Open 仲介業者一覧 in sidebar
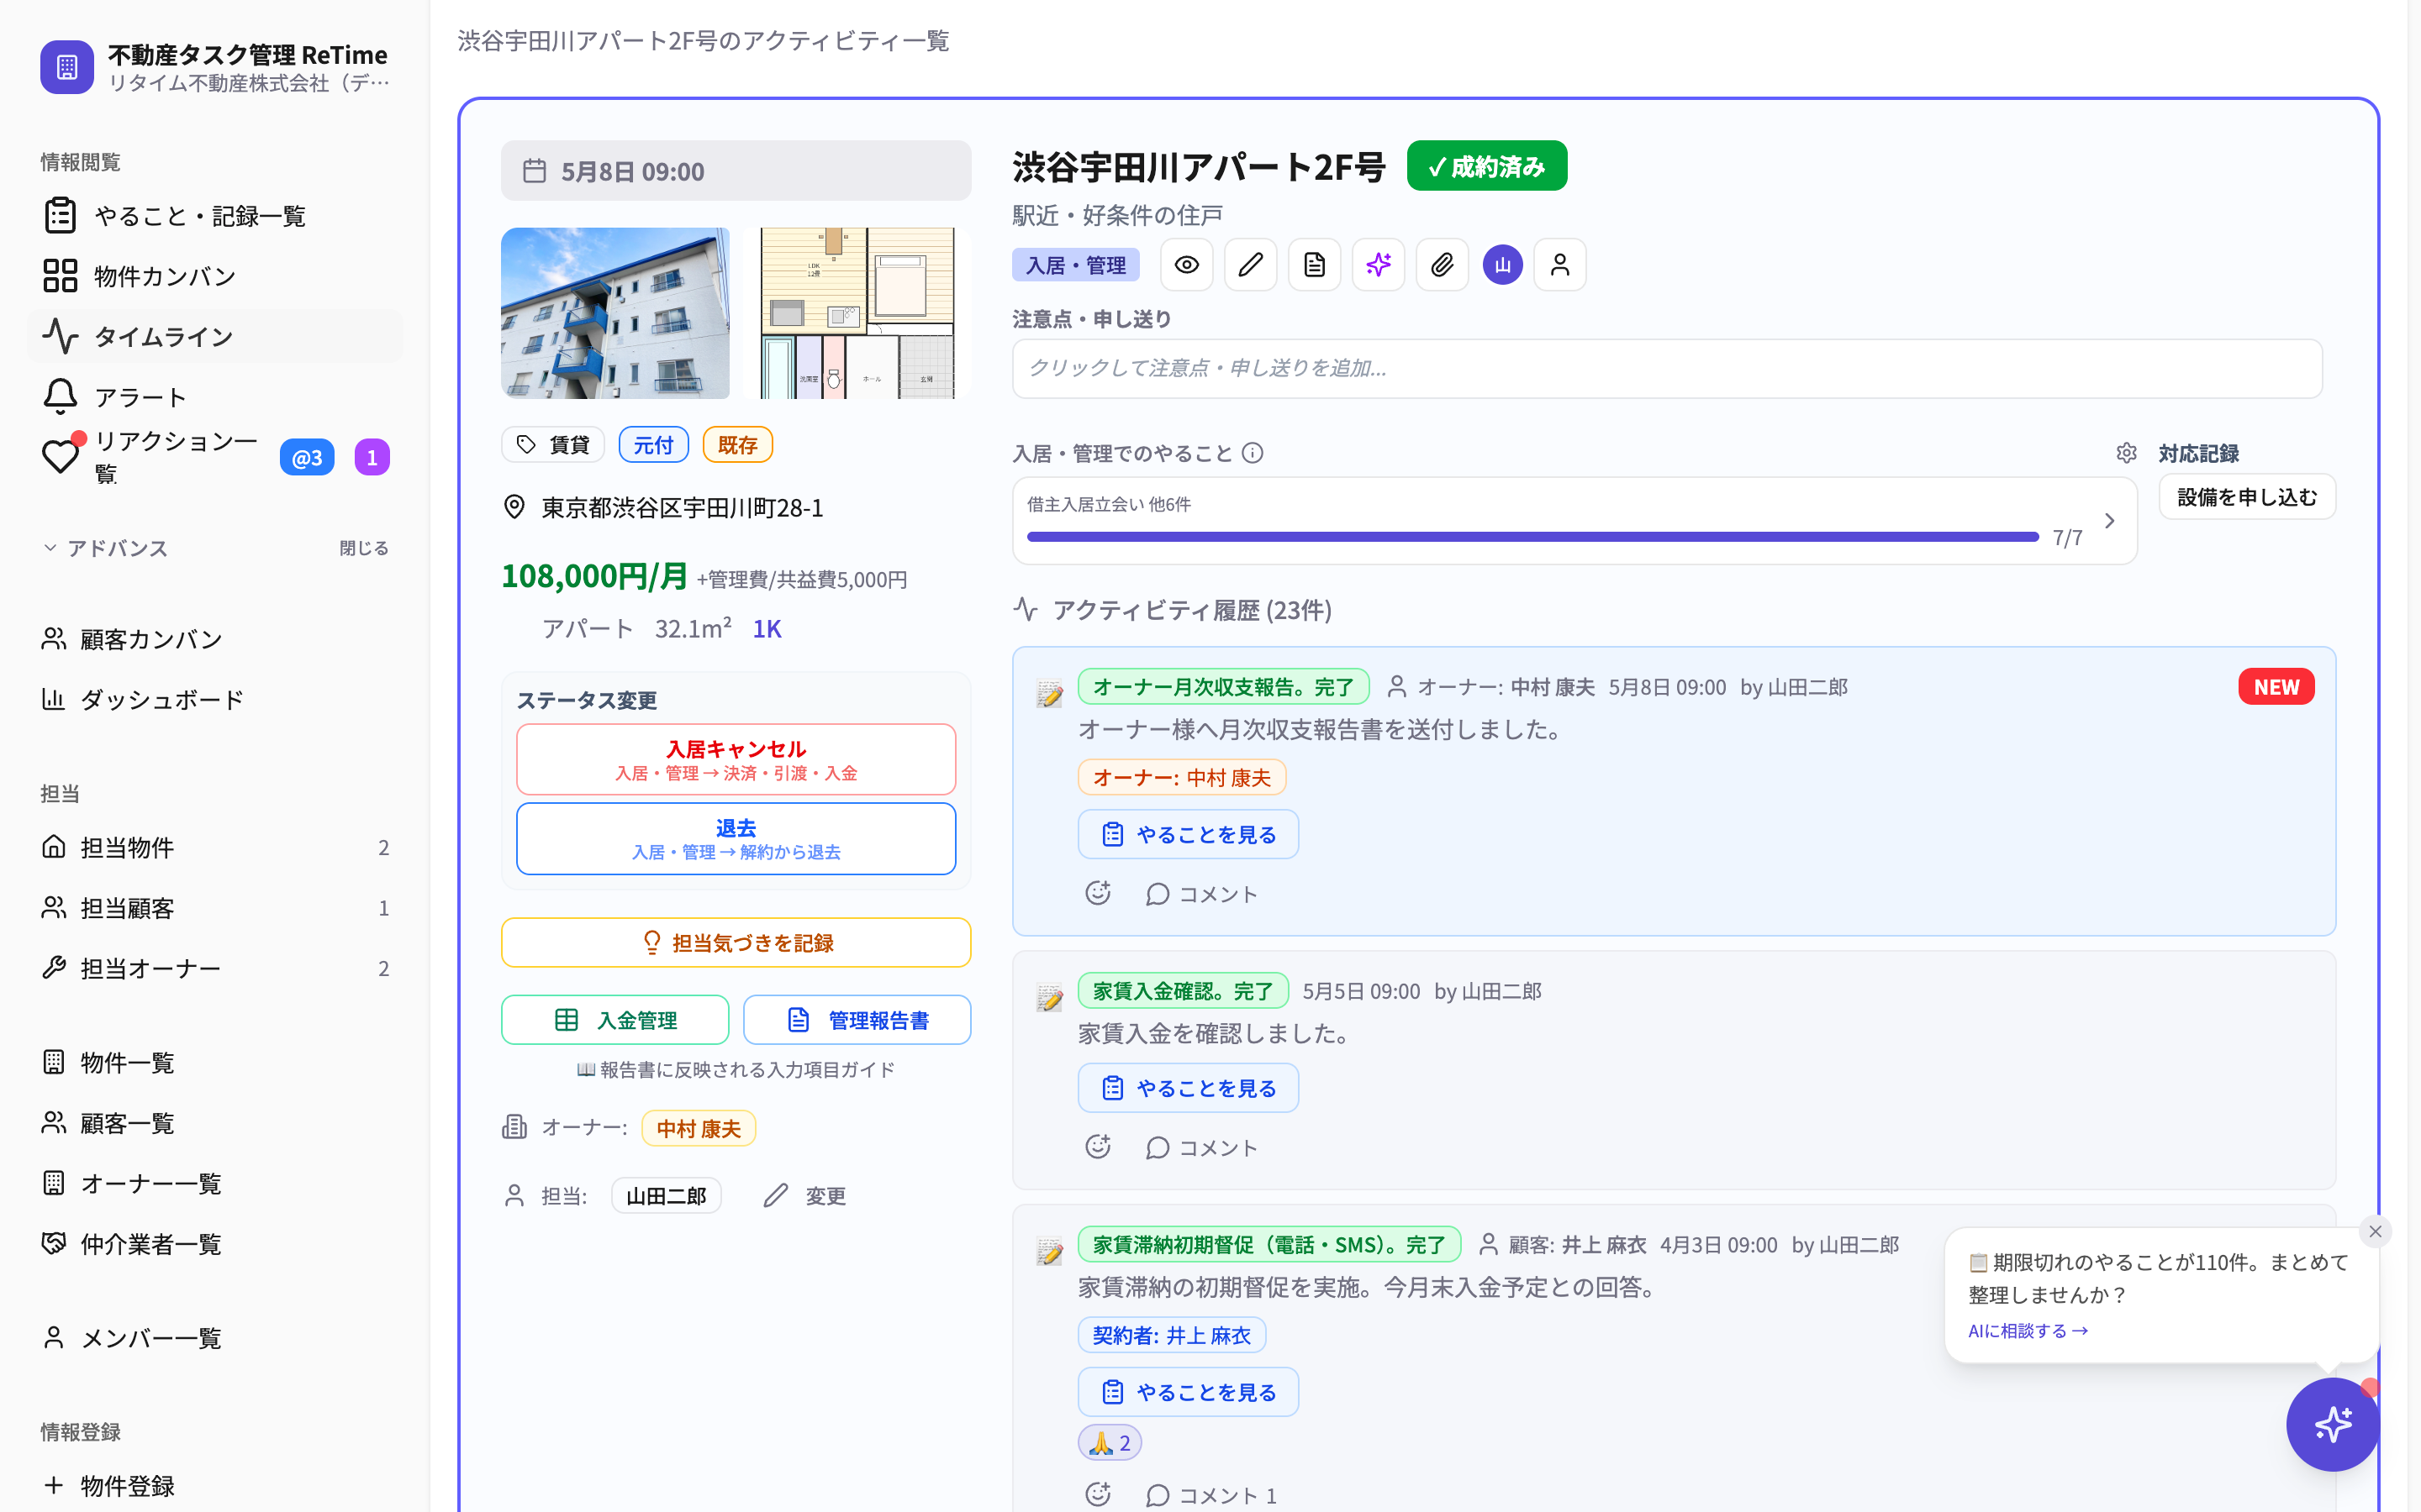 215,1244
